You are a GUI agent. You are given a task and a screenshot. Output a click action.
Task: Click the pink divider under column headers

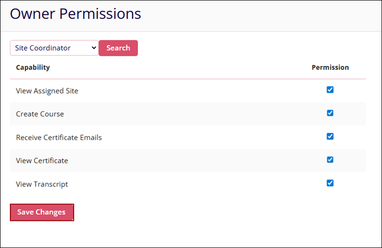188,79
